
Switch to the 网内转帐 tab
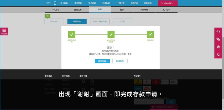pos(144,10)
